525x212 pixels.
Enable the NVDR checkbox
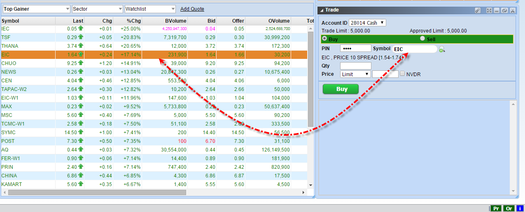[403, 74]
